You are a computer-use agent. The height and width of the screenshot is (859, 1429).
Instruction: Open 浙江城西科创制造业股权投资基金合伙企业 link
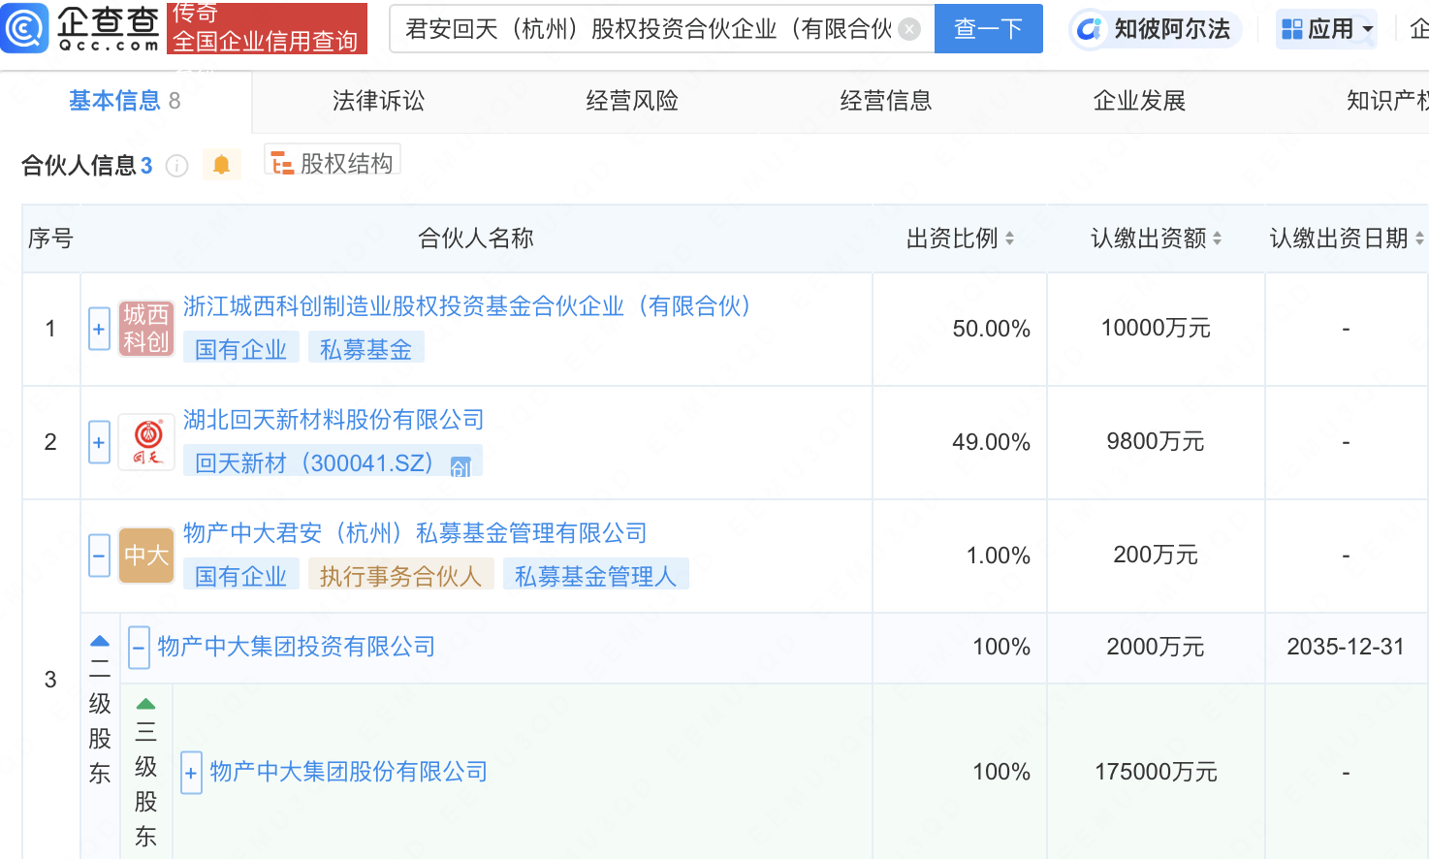point(467,306)
